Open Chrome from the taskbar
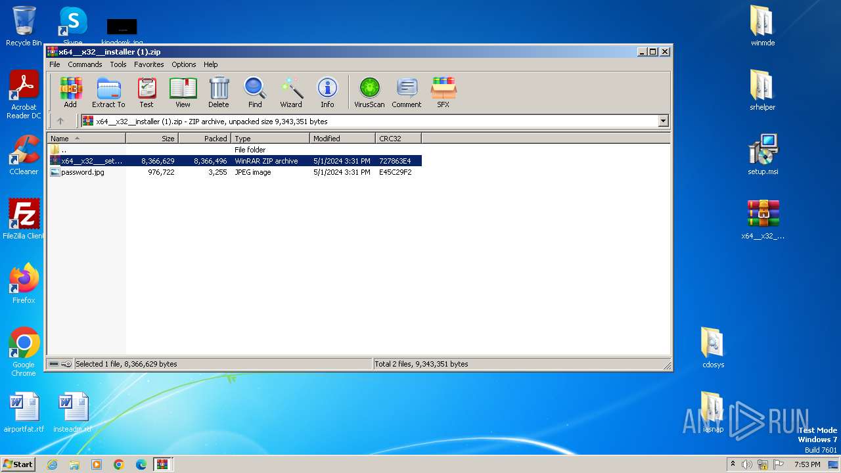Image resolution: width=841 pixels, height=473 pixels. 119,464
